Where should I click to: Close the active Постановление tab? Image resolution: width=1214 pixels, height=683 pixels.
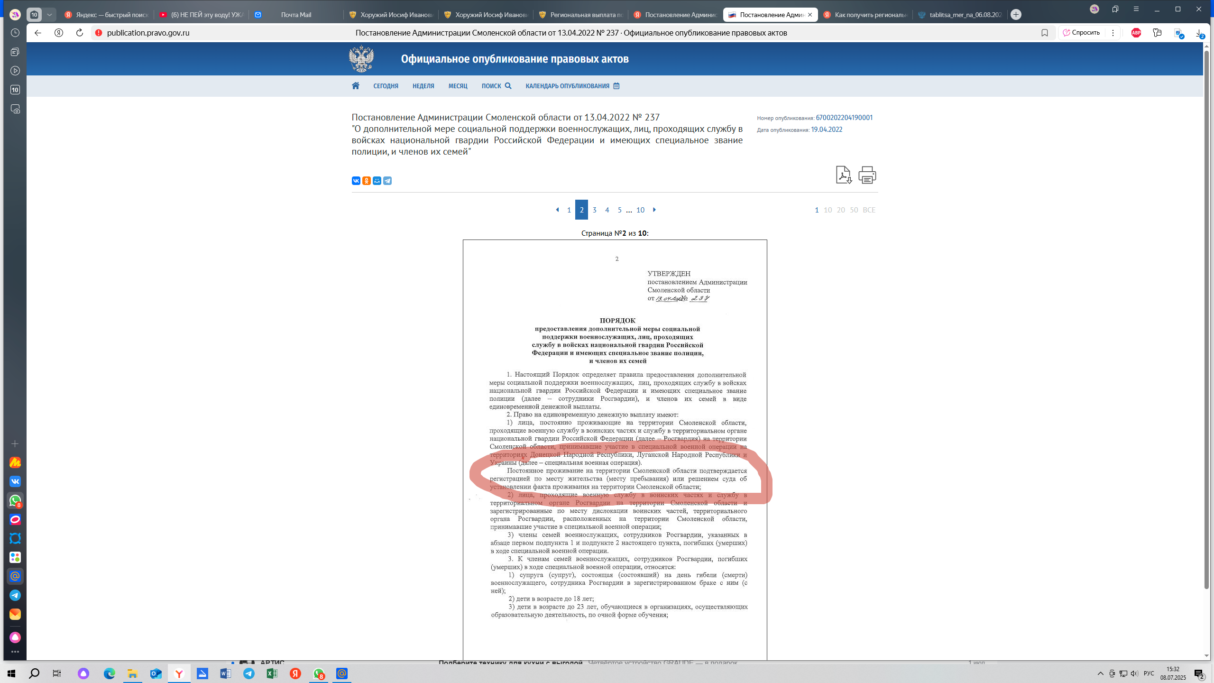point(810,15)
